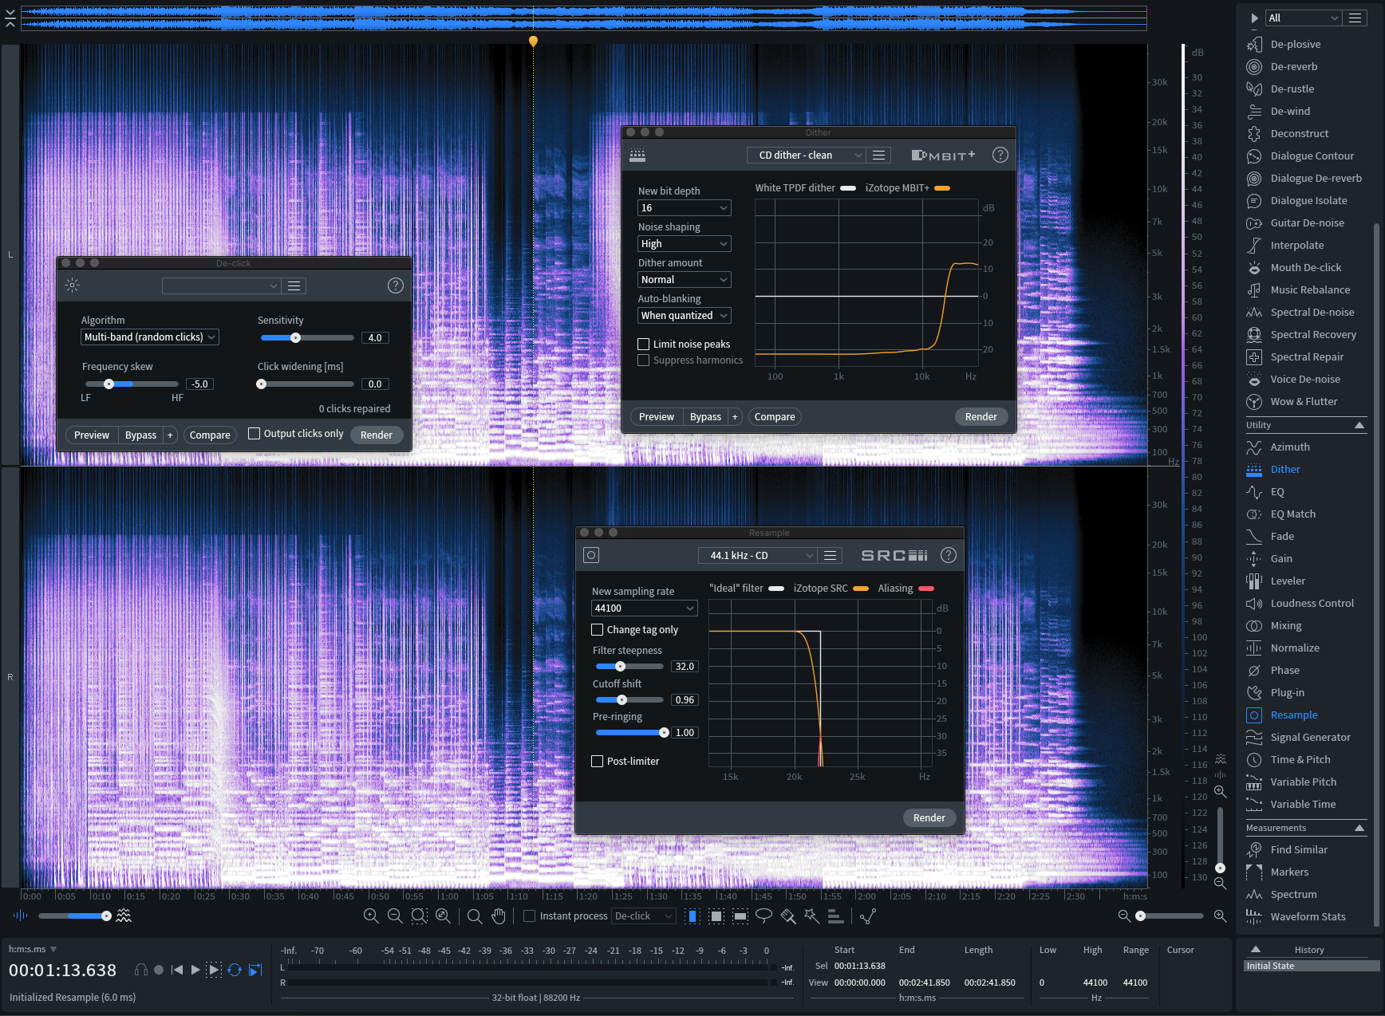The width and height of the screenshot is (1385, 1016).
Task: Click Render in the Resample window
Action: tap(929, 818)
